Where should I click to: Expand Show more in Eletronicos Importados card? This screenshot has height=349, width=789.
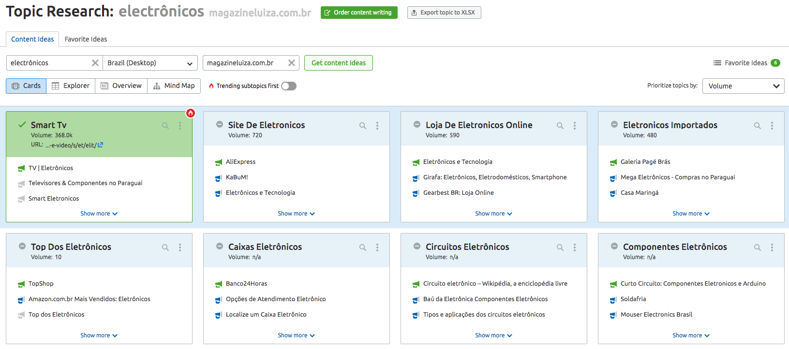click(x=691, y=214)
